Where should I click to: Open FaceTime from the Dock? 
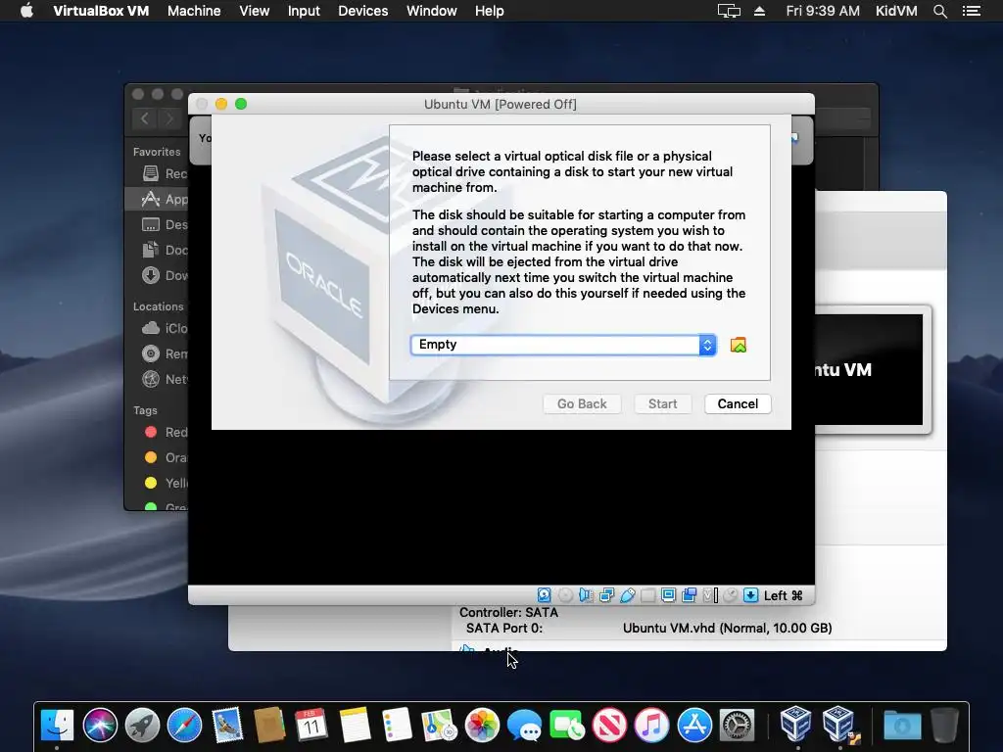click(x=567, y=726)
